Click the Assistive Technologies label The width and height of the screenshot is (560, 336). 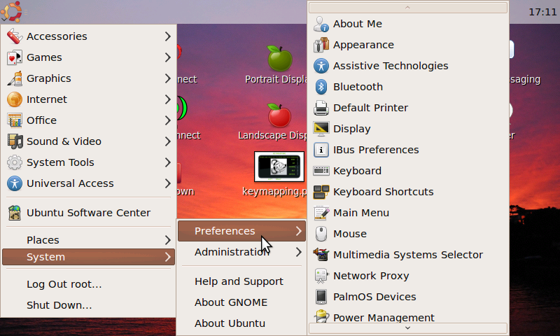(391, 66)
